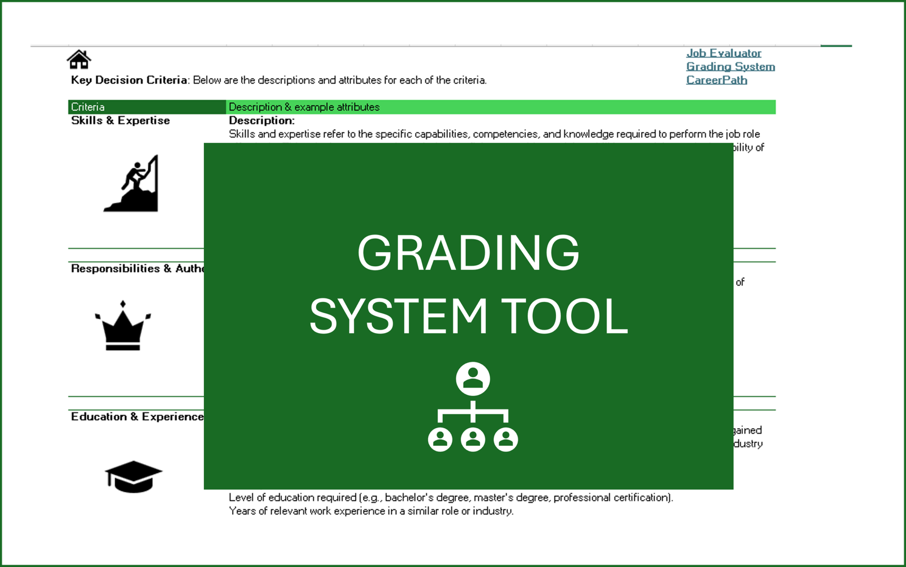This screenshot has width=906, height=567.
Task: Click the 'GRADING SYSTEM TOOL' title text
Action: pos(468,284)
